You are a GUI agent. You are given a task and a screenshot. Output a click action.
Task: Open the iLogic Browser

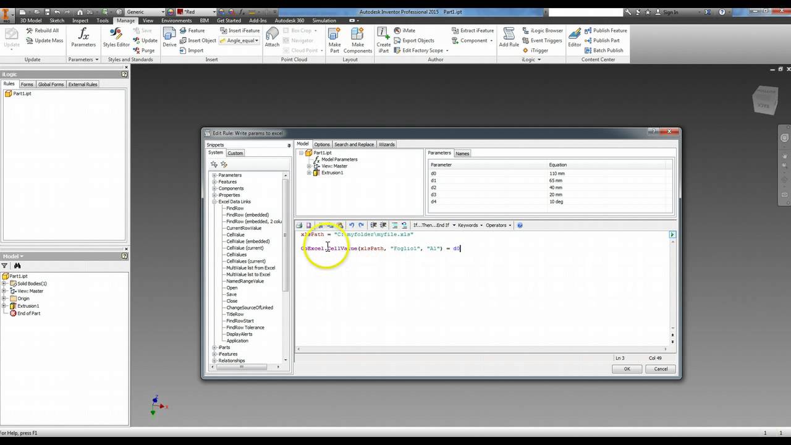click(x=542, y=30)
